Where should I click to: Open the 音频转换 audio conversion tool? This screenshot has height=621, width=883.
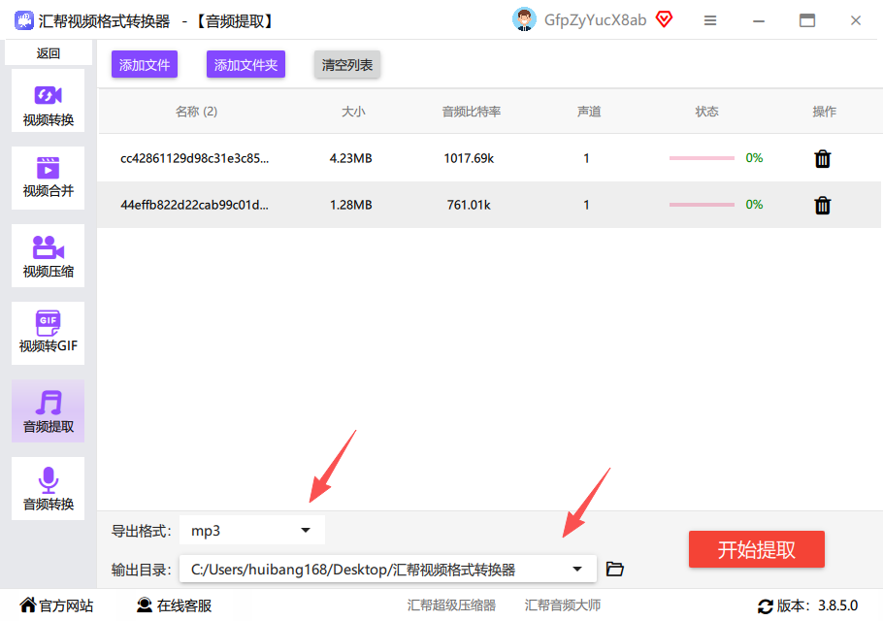click(48, 489)
